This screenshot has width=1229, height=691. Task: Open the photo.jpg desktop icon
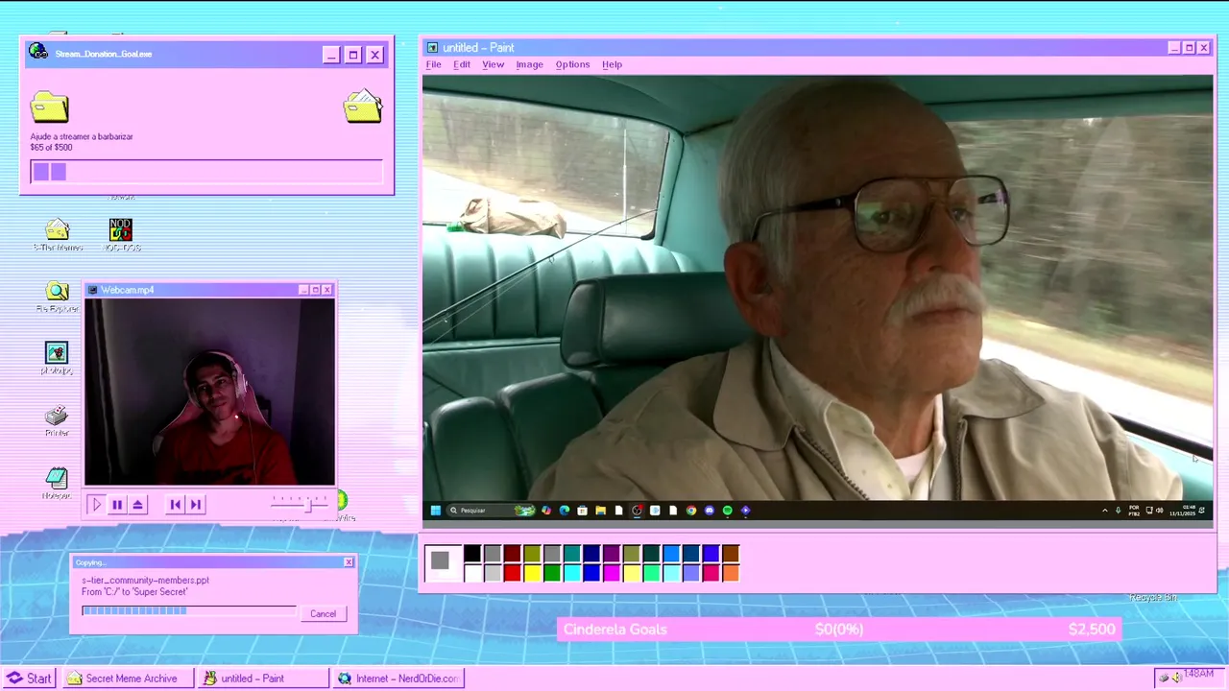click(57, 359)
